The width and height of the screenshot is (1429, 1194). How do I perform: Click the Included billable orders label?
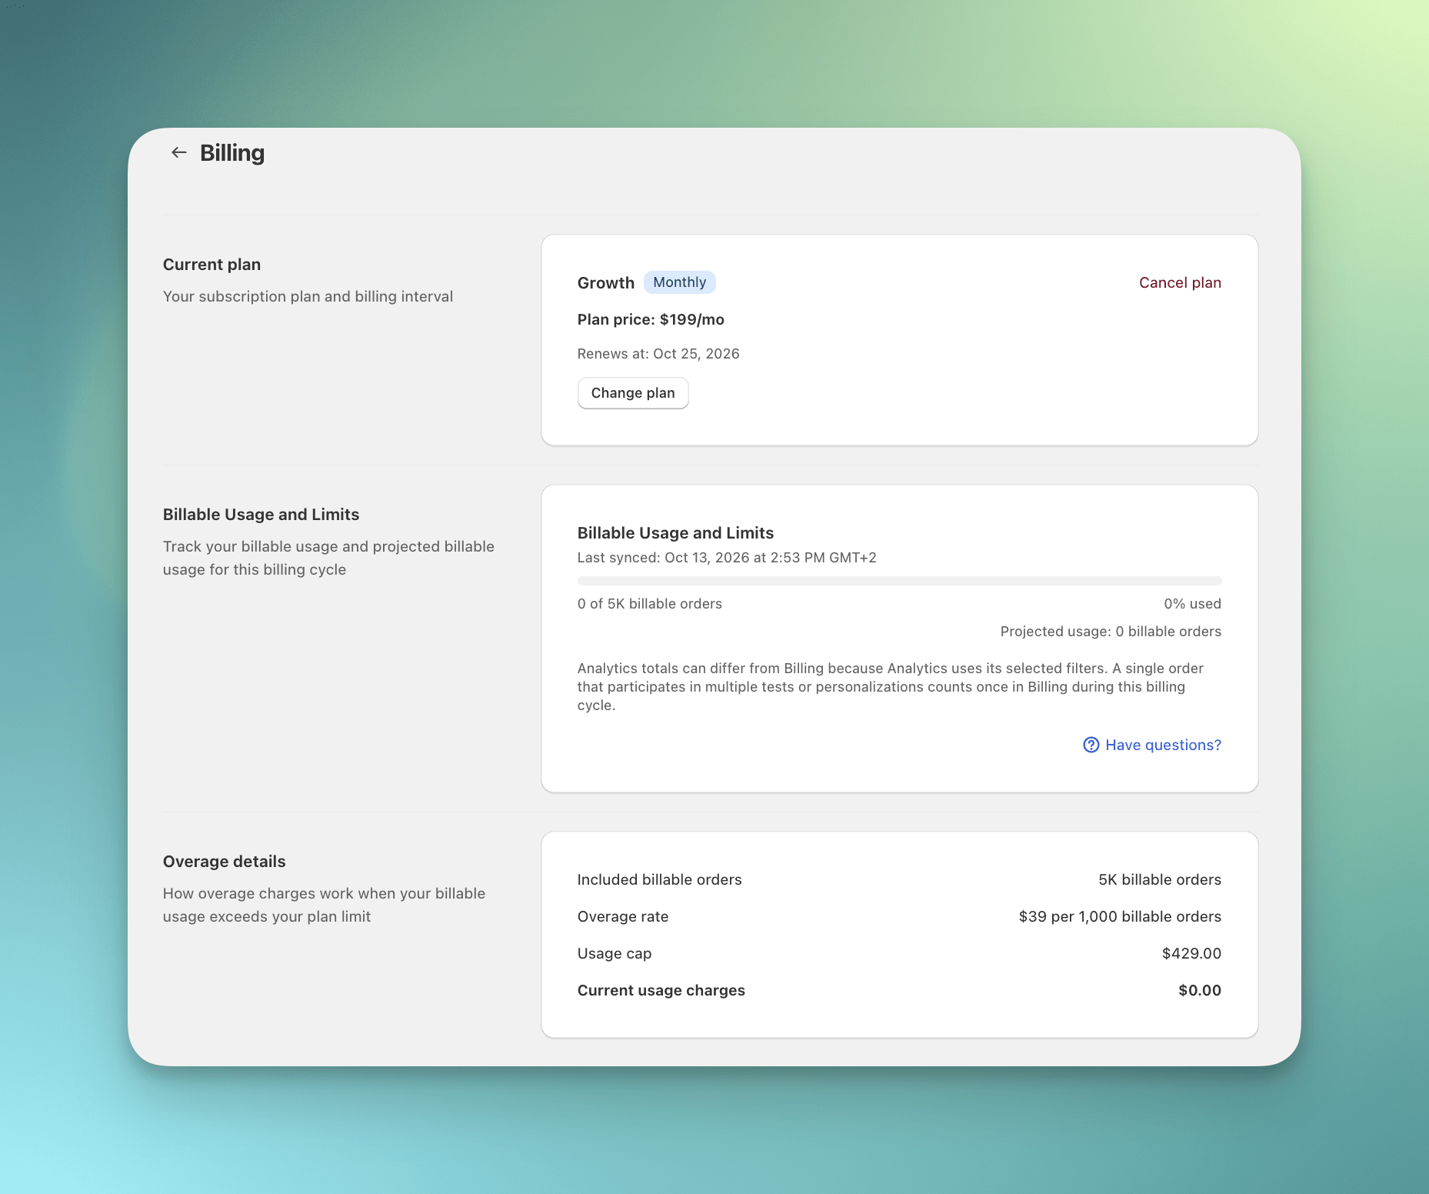(660, 879)
